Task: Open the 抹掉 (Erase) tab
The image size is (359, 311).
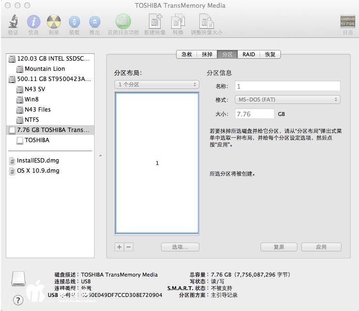Action: click(x=207, y=54)
